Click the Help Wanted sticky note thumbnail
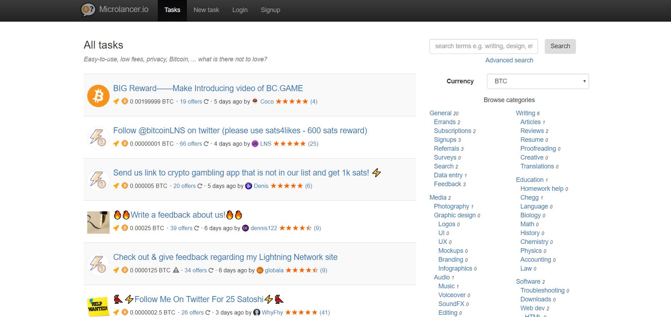This screenshot has width=671, height=317. pyautogui.click(x=98, y=306)
